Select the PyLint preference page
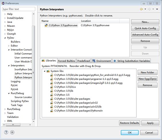 pyautogui.click(x=14, y=85)
